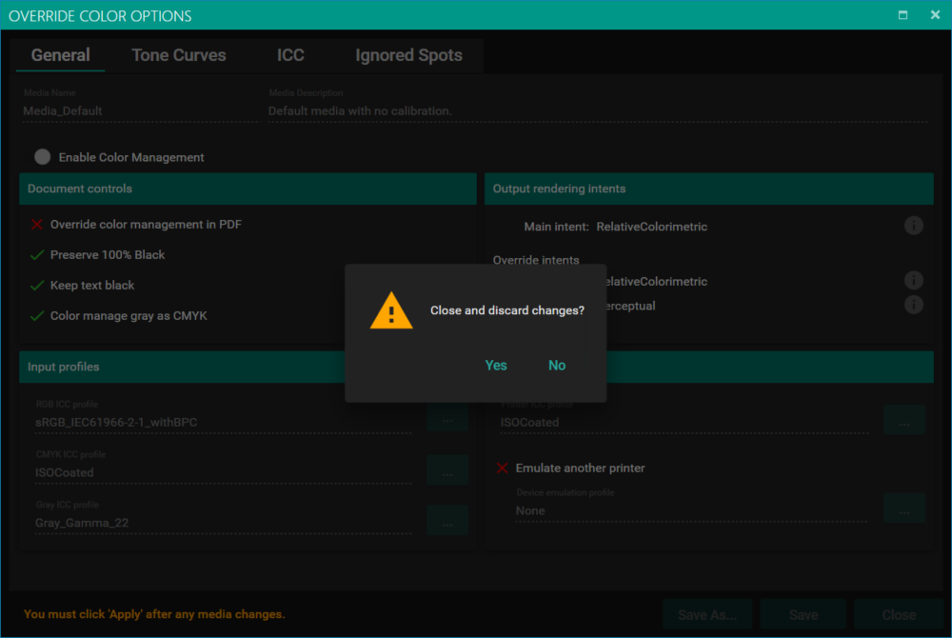952x638 pixels.
Task: Click the info icon beside Main intent
Action: click(x=913, y=227)
